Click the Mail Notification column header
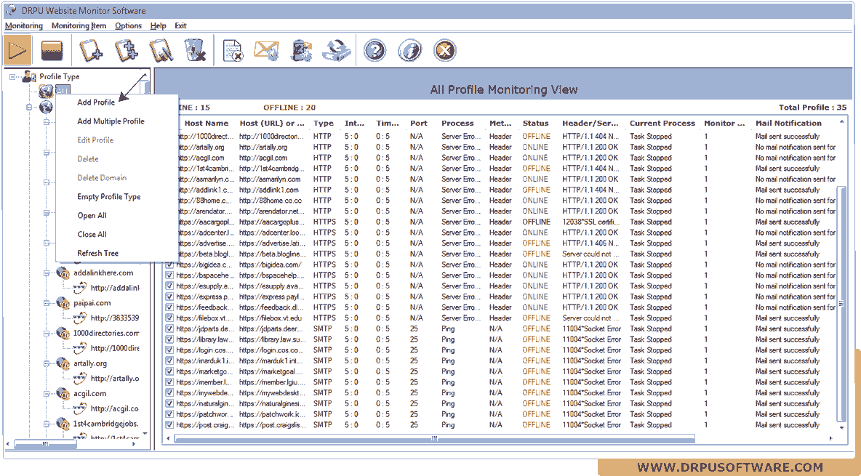The width and height of the screenshot is (861, 476). (x=788, y=123)
